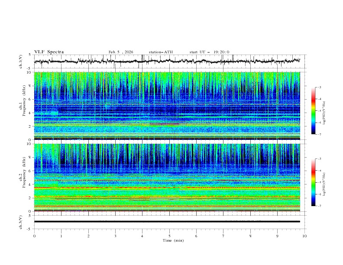Click the "Time (min)" x-axis title
Screen dimensions: 343x265
click(173, 240)
